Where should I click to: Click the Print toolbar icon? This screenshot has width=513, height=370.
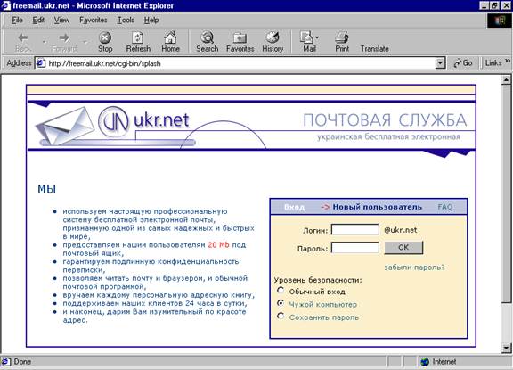[342, 38]
